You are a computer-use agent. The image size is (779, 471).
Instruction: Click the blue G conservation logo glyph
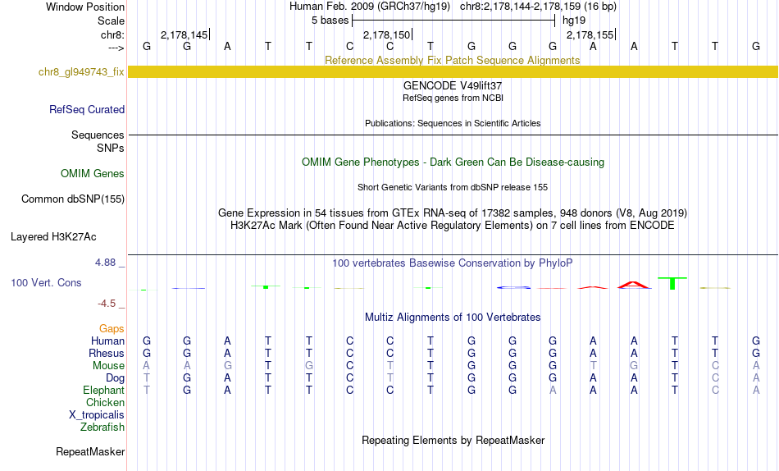(x=513, y=287)
